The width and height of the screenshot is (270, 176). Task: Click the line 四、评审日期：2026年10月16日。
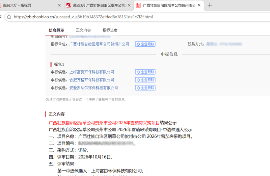(x=81, y=157)
